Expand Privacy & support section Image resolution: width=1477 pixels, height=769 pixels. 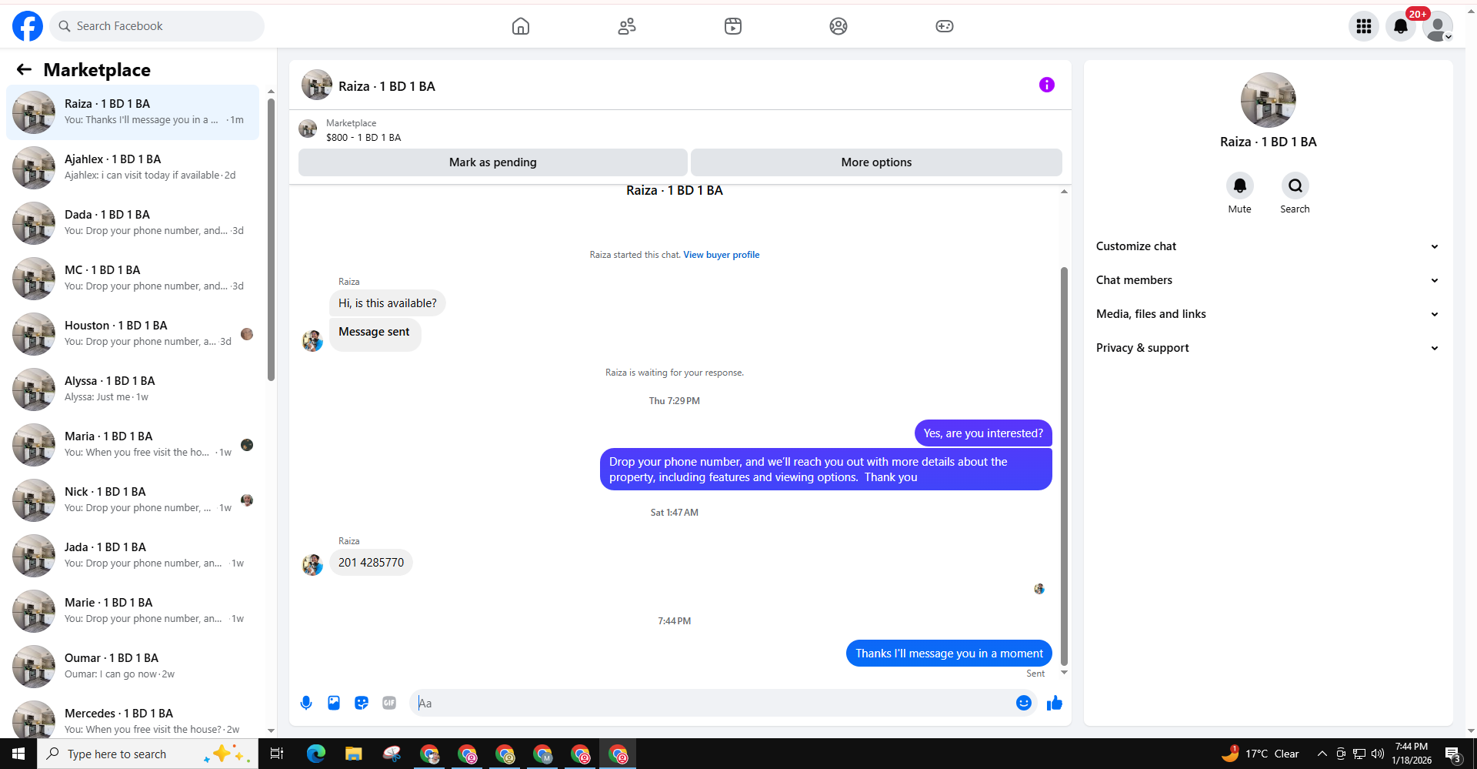click(x=1268, y=348)
